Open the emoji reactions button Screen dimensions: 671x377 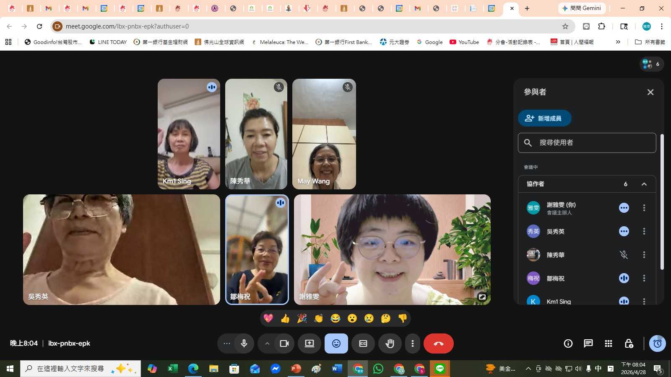click(x=336, y=343)
